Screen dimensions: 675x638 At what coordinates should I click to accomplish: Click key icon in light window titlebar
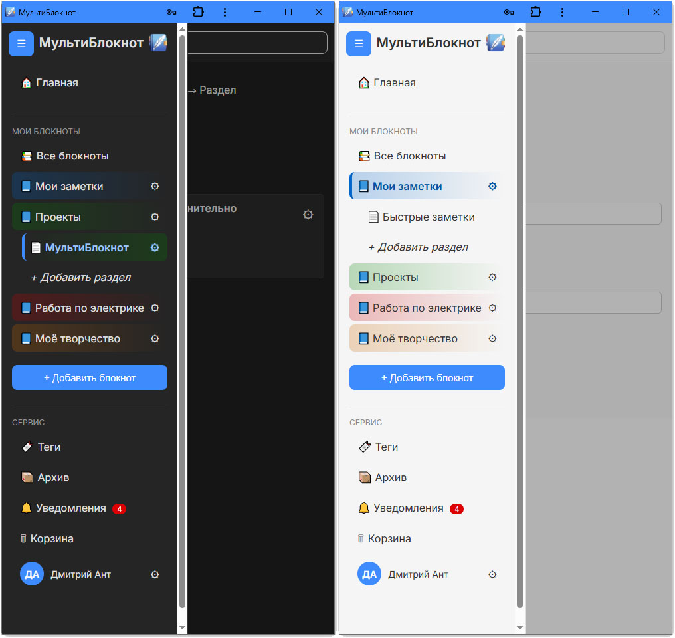click(x=509, y=12)
